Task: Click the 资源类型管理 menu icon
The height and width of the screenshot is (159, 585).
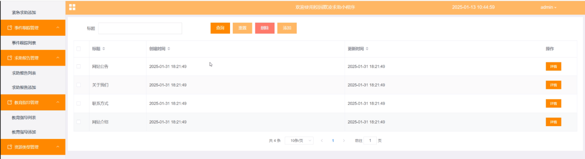Action: 10,147
